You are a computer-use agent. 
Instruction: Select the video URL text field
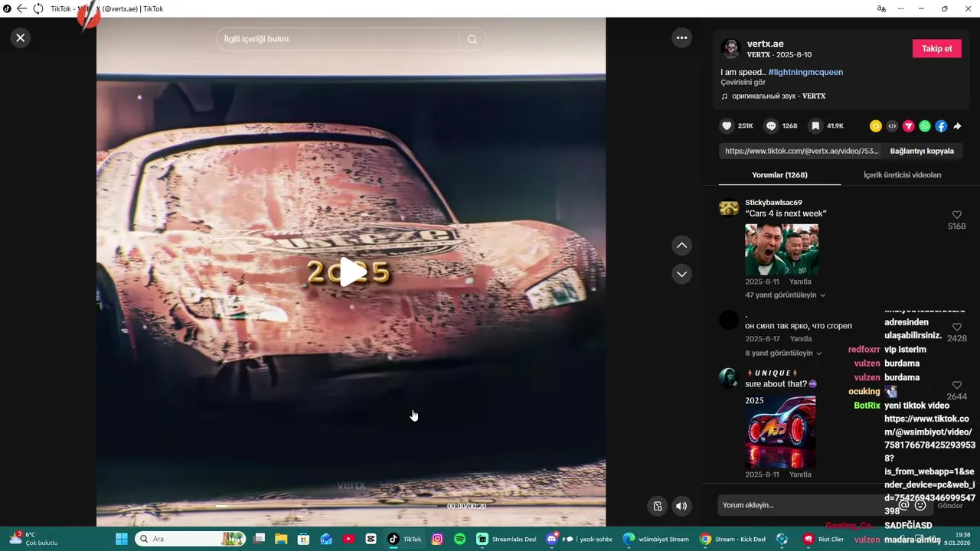coord(801,151)
